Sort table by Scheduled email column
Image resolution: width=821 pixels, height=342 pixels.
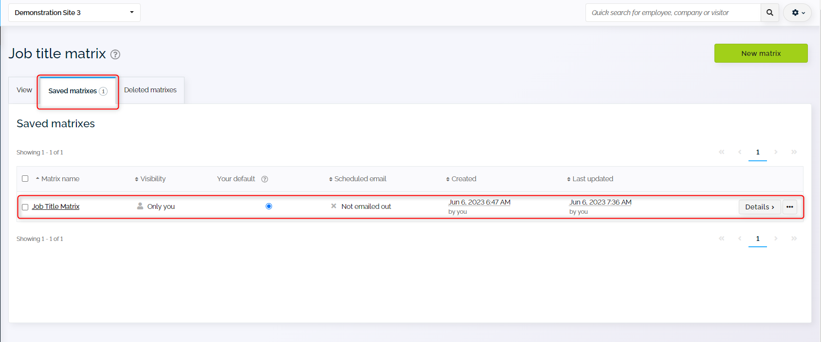(360, 179)
